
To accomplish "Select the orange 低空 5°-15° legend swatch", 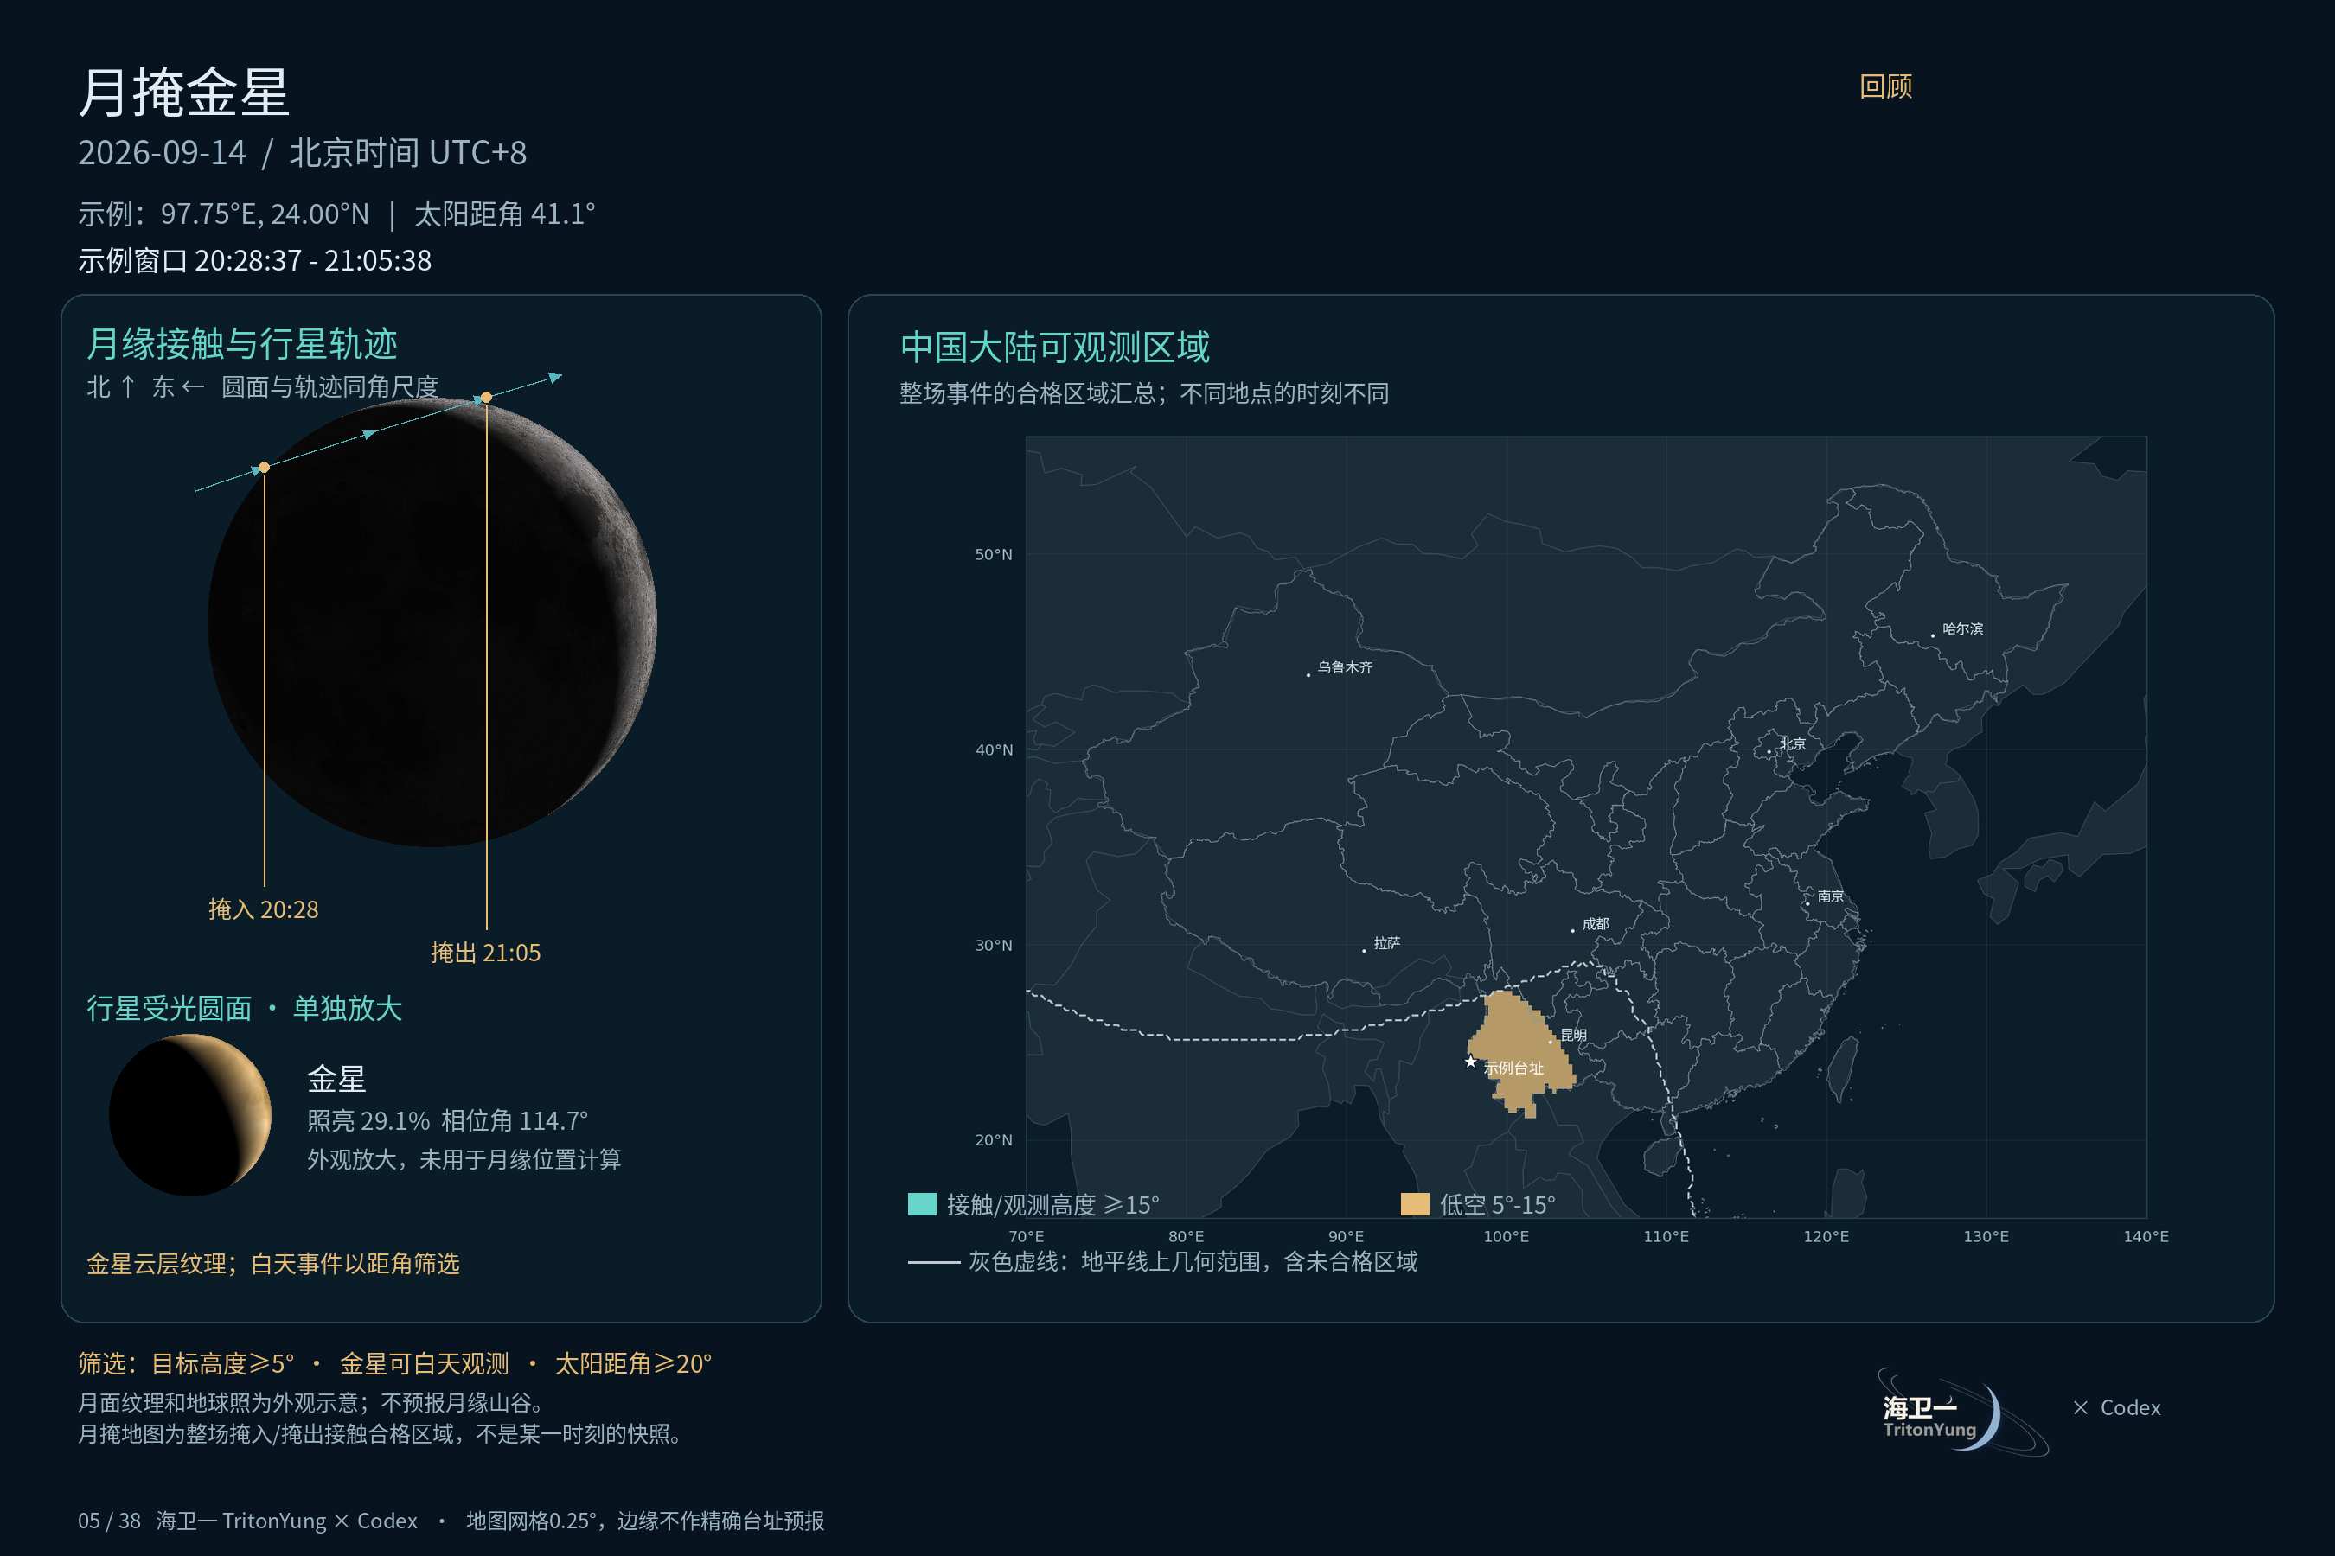I will pyautogui.click(x=1415, y=1203).
